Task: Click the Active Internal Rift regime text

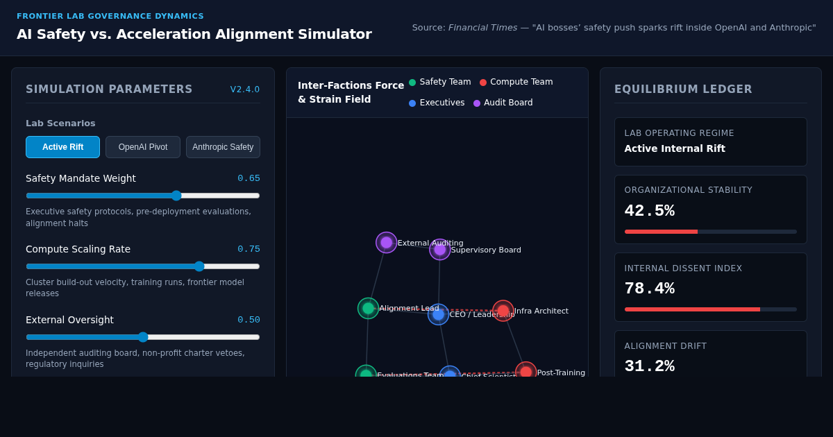Action: 675,148
